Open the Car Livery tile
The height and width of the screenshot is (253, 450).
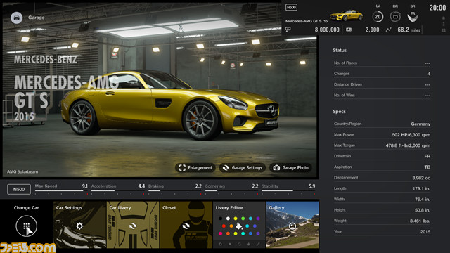133,225
